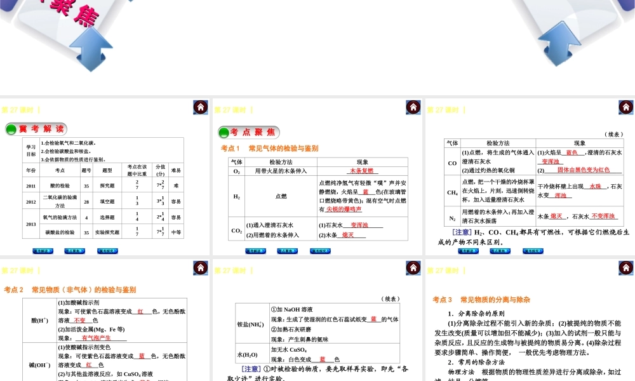
Task: Click first blue nav button under the H₂、CO、CH₄ note
Action: (468, 251)
